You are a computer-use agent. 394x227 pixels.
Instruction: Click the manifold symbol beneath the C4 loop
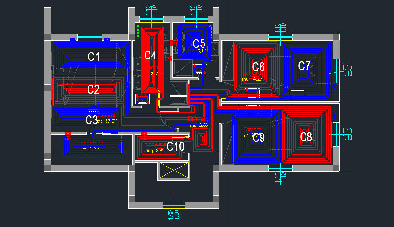click(143, 99)
